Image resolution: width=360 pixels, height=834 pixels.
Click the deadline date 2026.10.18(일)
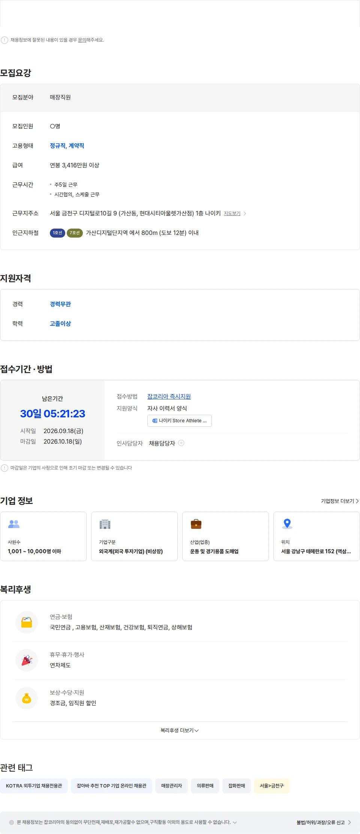coord(63,441)
